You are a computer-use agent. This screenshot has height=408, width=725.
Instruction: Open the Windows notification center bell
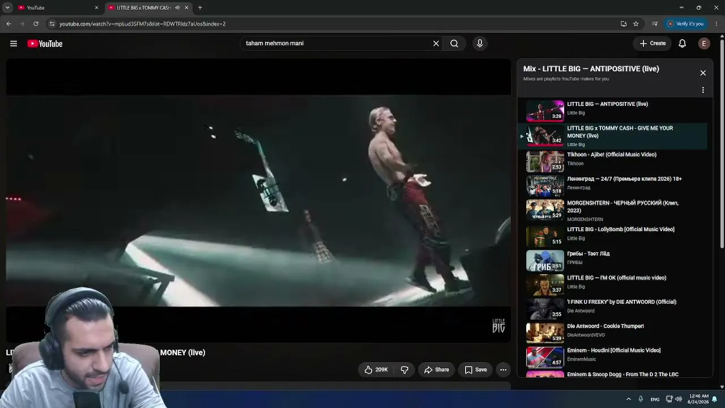tap(715, 399)
